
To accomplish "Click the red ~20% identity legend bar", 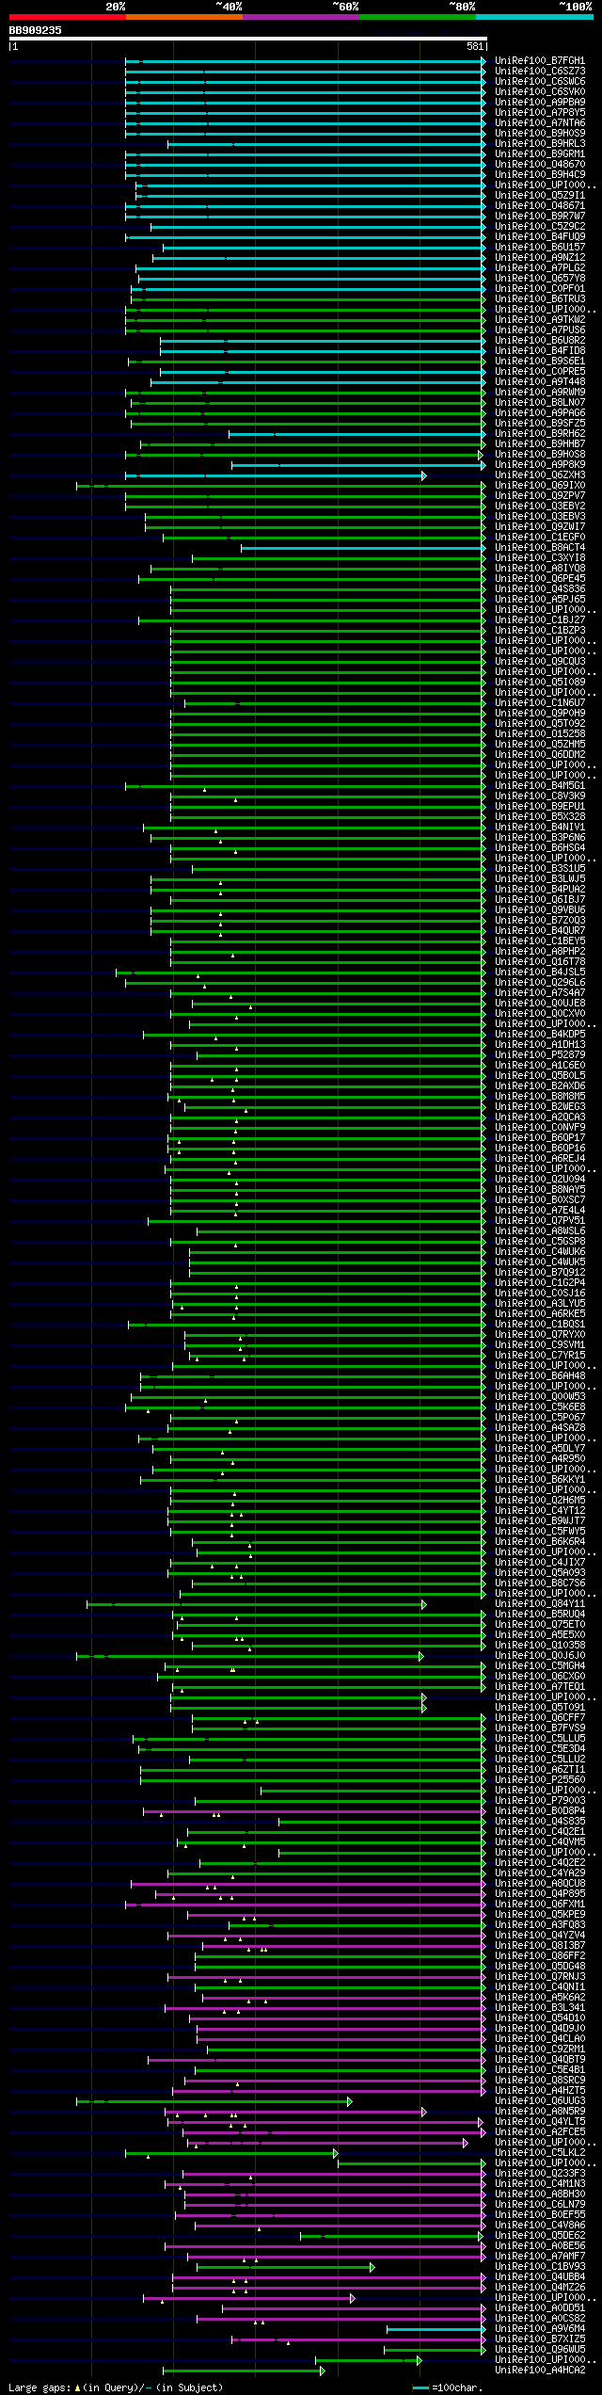I will pyautogui.click(x=68, y=17).
